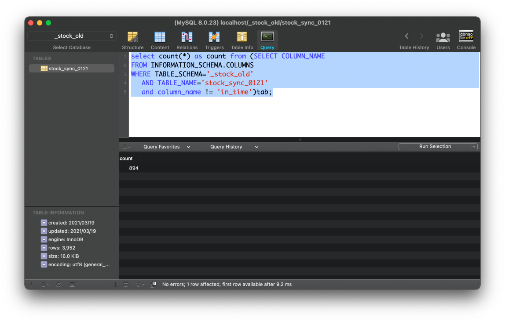Open the Triggers view
The width and height of the screenshot is (505, 322).
point(214,40)
